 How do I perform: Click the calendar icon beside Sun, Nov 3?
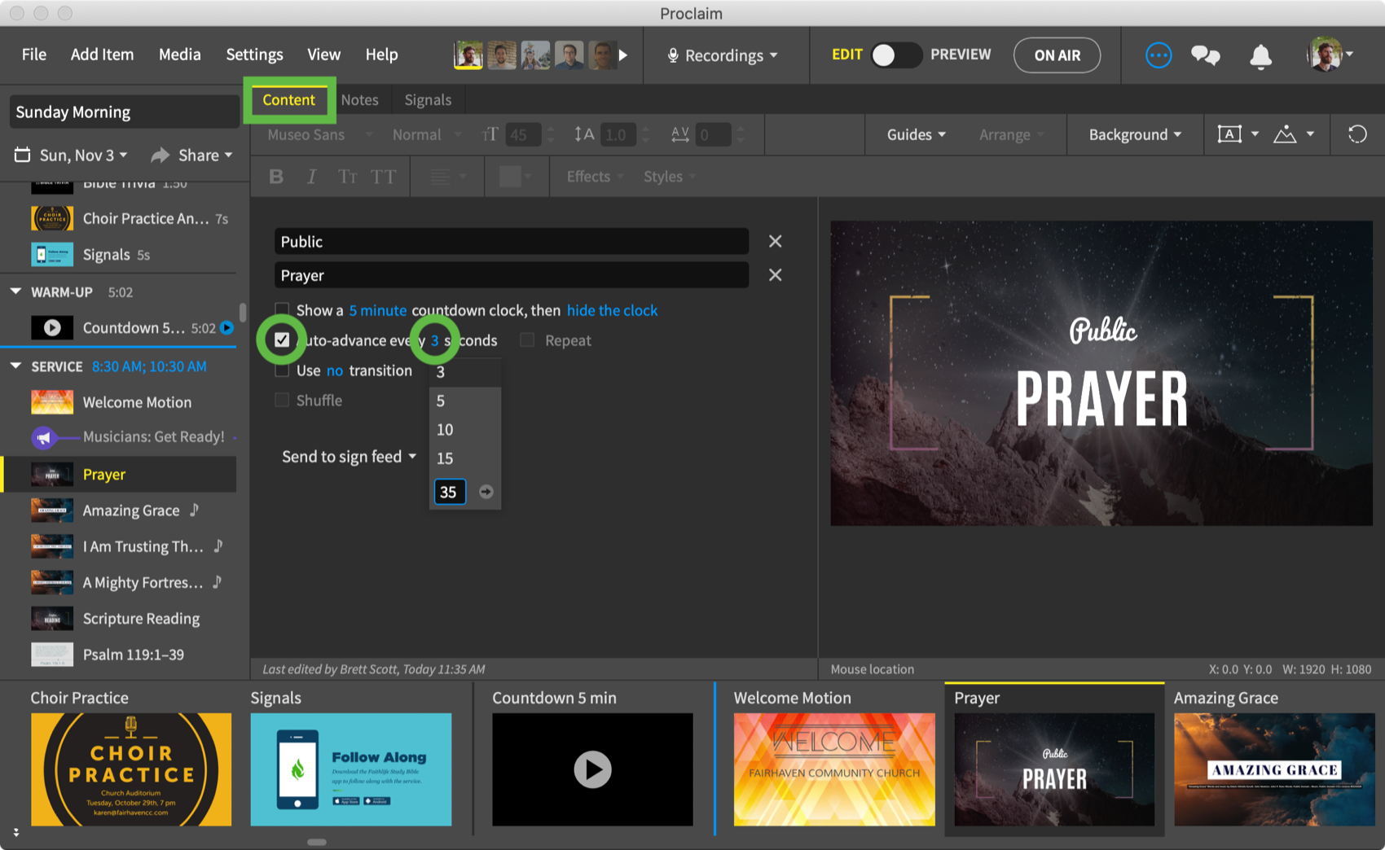tap(23, 155)
